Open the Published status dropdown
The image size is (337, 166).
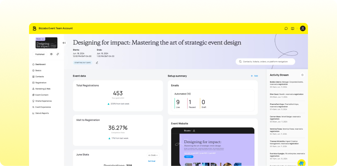pyautogui.click(x=40, y=54)
